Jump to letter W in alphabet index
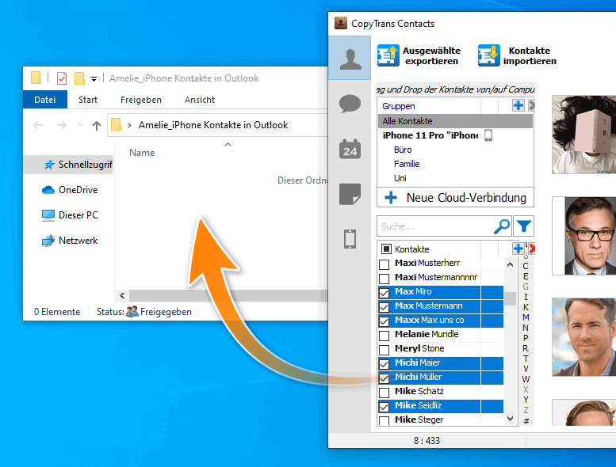The height and width of the screenshot is (467, 616). coord(526,379)
